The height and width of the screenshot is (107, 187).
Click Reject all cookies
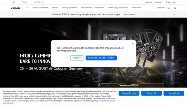point(151,93)
